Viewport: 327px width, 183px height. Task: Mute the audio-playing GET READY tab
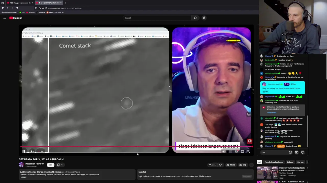coord(39,3)
